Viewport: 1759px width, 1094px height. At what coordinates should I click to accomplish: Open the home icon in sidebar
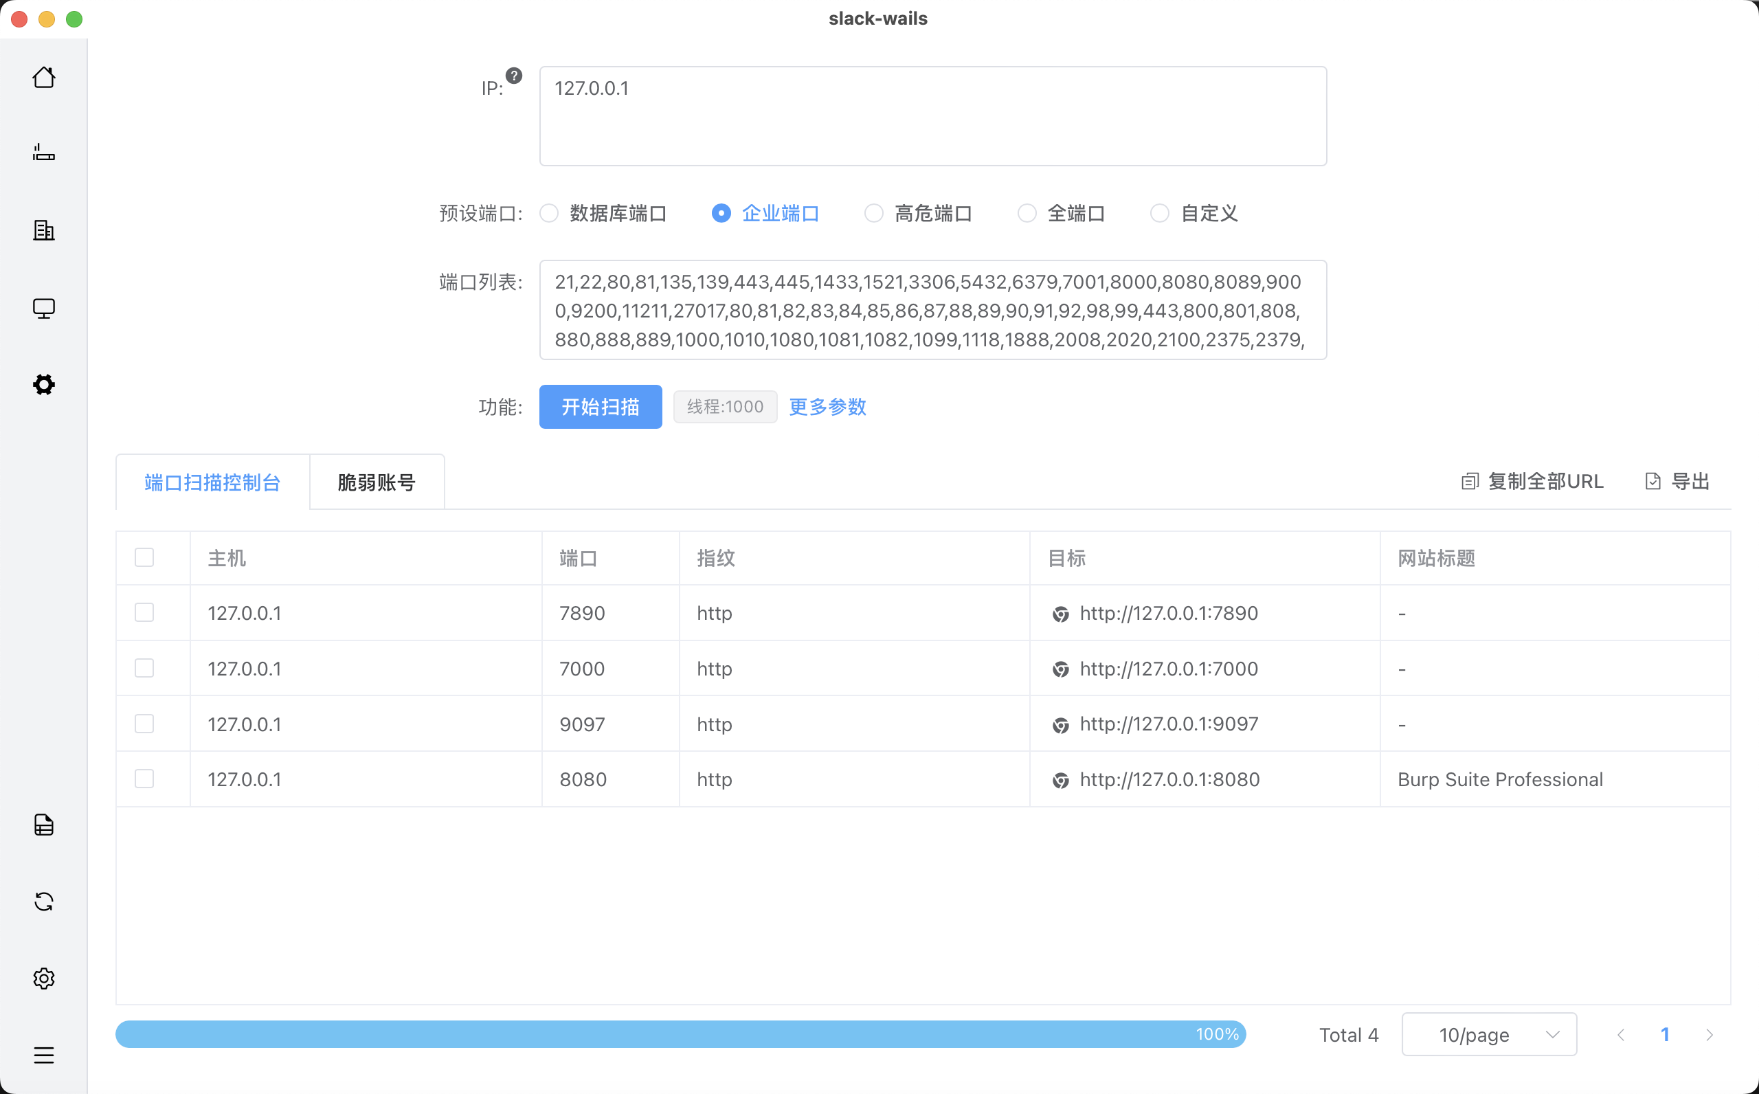(x=43, y=78)
